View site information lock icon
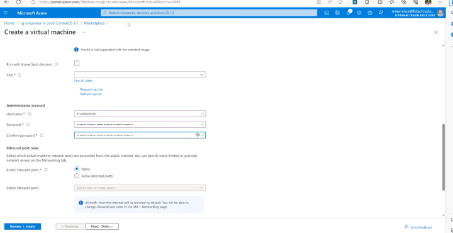The width and height of the screenshot is (453, 233). click(33, 2)
